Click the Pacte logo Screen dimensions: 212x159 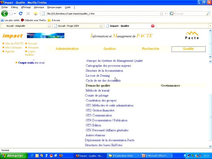point(192,35)
